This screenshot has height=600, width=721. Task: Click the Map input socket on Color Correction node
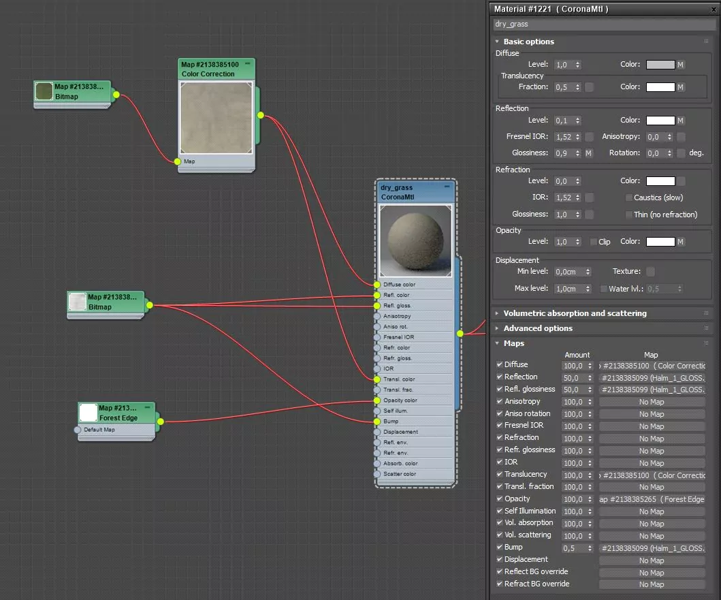tap(178, 161)
